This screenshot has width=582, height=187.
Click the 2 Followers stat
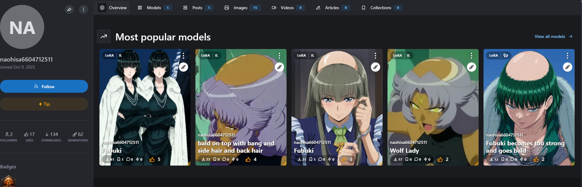click(9, 137)
